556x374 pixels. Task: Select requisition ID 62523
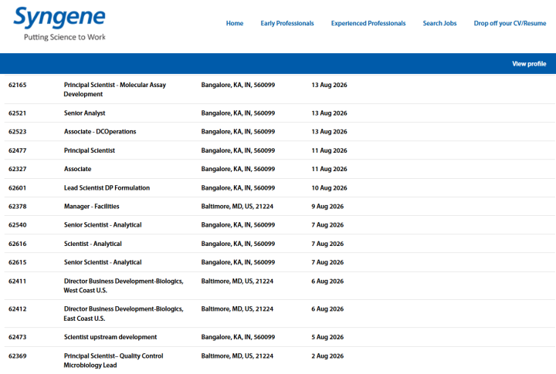[17, 132]
